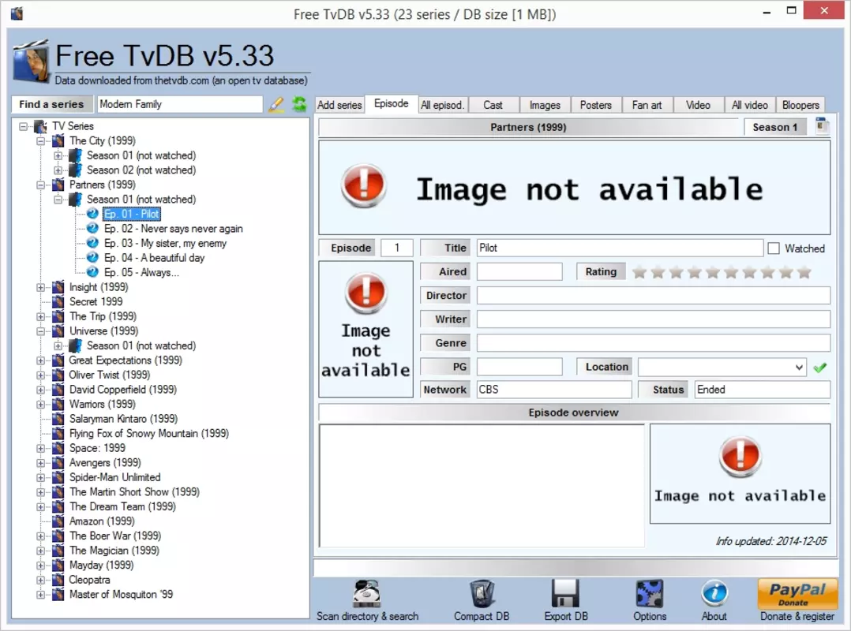Click the icon of Ep. 03 My sister, my enemy

point(93,243)
